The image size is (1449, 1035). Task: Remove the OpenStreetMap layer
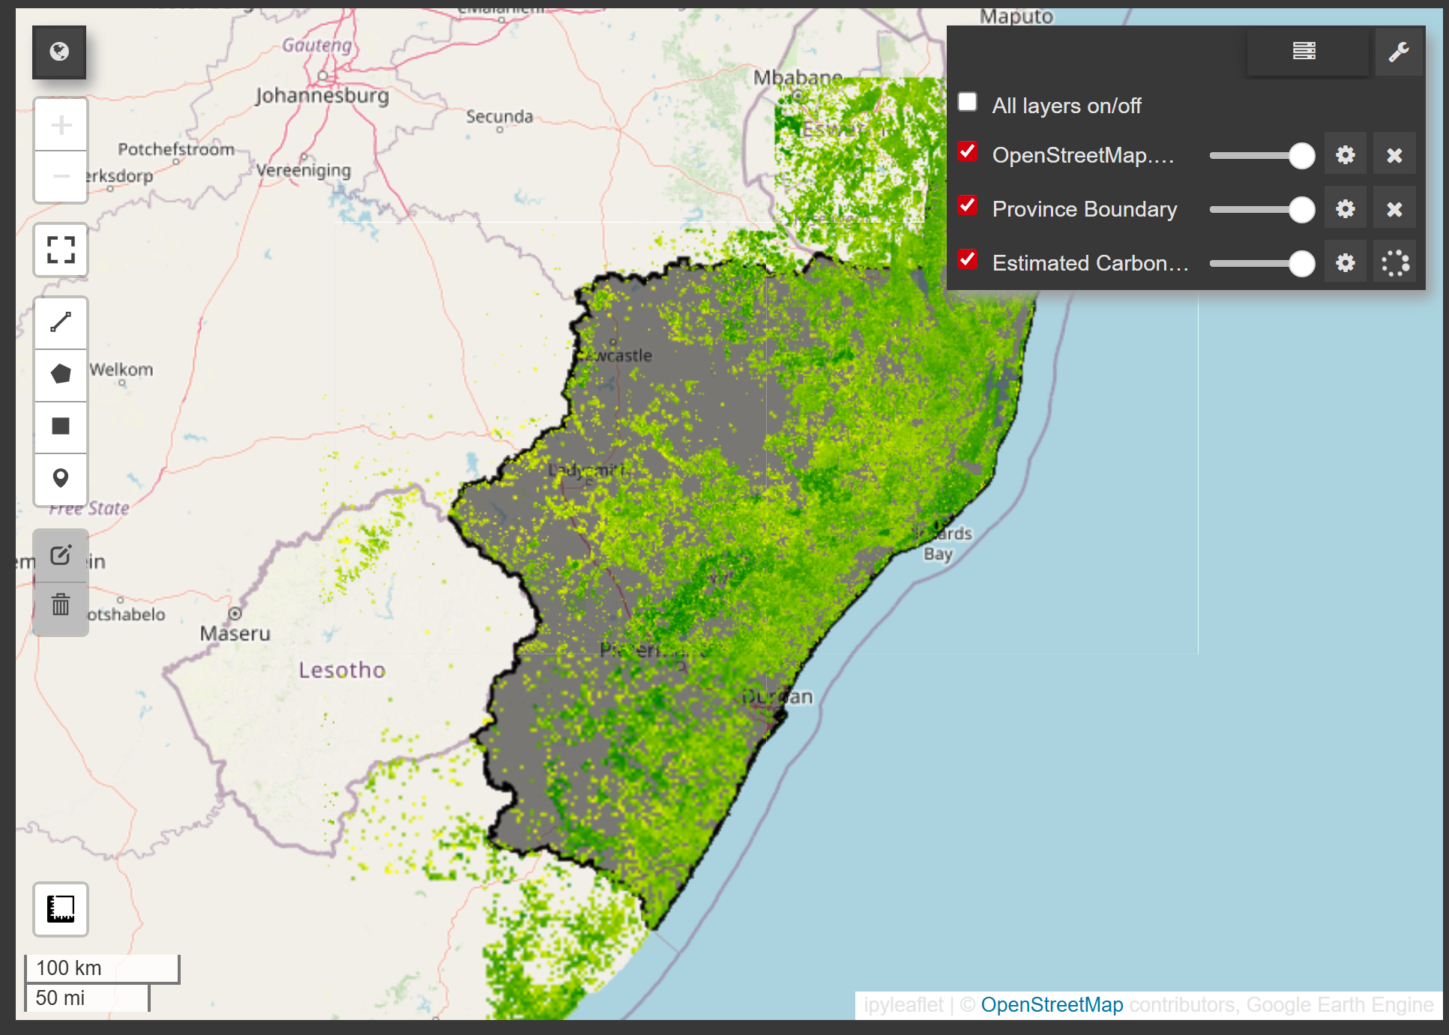click(1394, 155)
